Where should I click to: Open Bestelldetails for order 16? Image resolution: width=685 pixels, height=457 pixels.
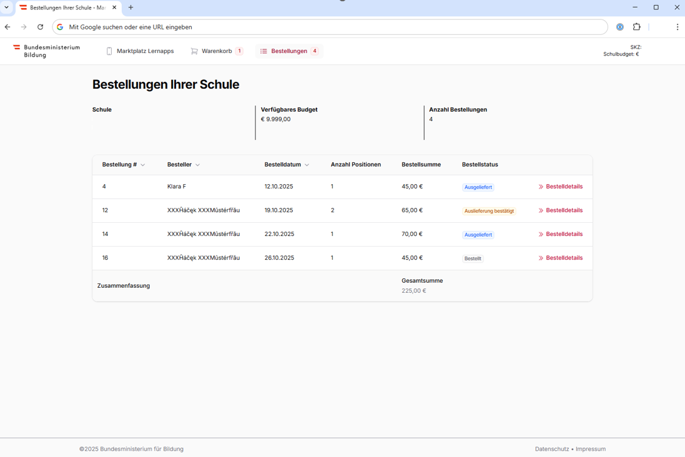pyautogui.click(x=561, y=258)
